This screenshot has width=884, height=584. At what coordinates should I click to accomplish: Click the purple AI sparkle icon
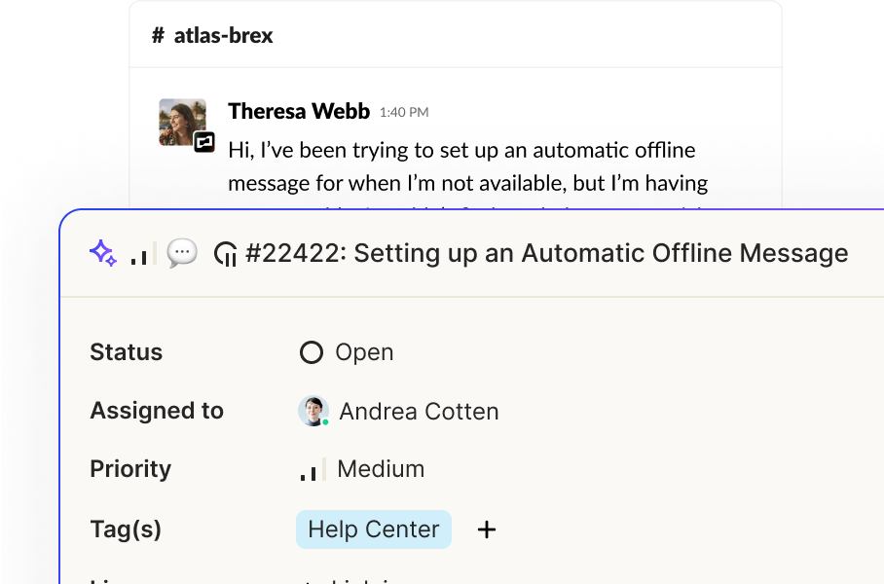click(103, 253)
